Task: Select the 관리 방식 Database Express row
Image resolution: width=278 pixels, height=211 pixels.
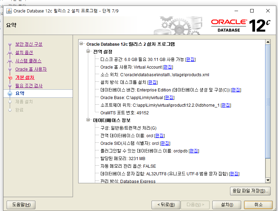Action: point(128,181)
